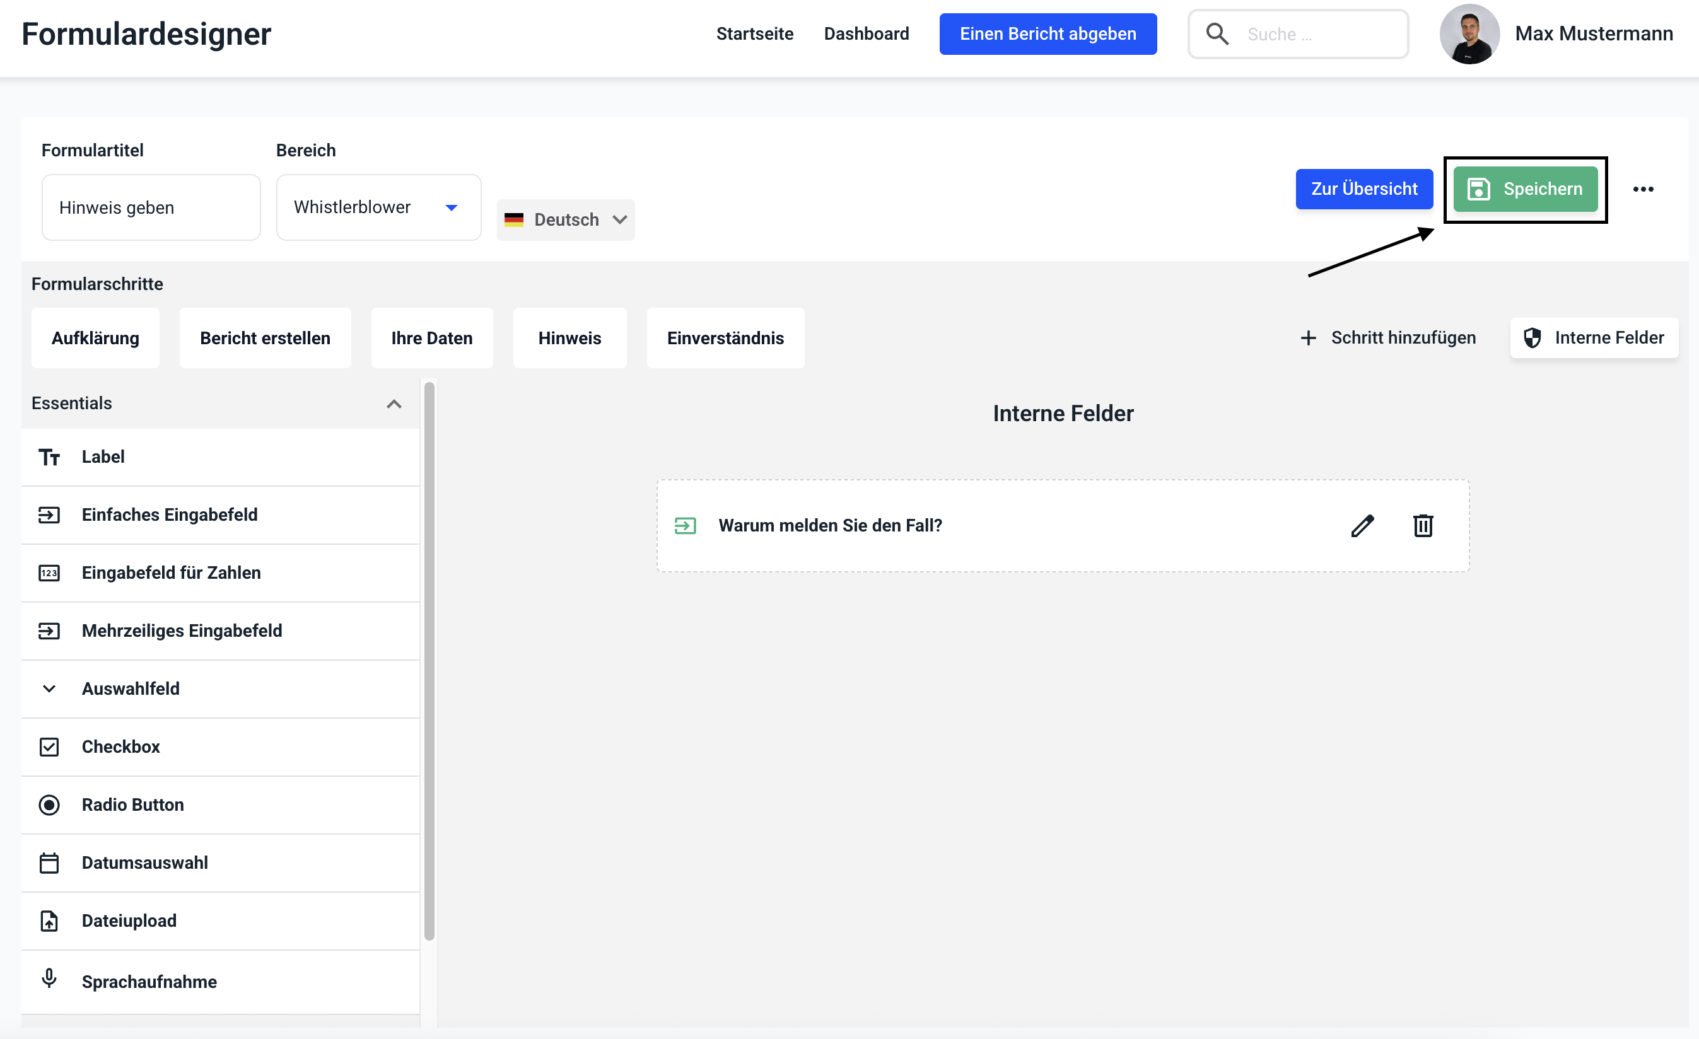
Task: Click Einen Bericht abgeben button
Action: [1048, 34]
